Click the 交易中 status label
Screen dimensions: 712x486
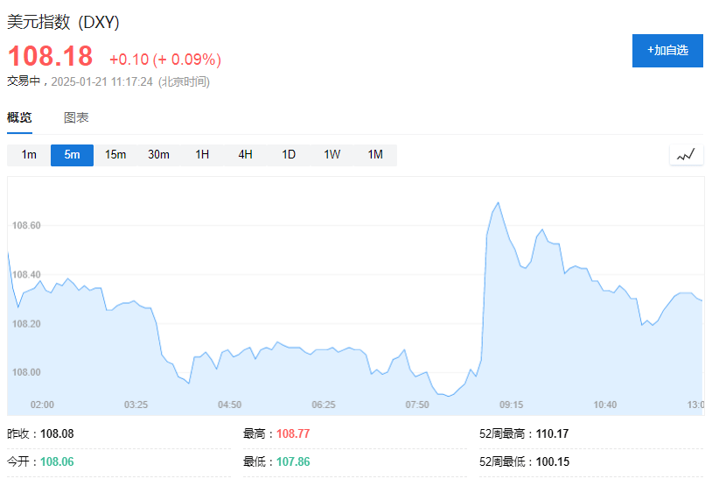(x=24, y=81)
